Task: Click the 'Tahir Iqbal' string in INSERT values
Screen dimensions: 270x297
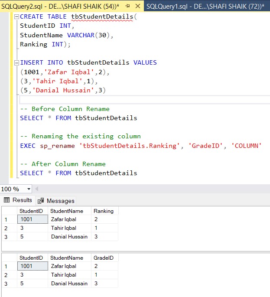Action: tap(57, 81)
